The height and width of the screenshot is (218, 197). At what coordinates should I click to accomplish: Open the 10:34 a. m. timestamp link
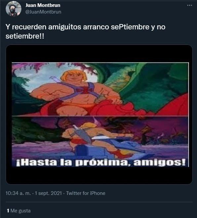[18, 193]
